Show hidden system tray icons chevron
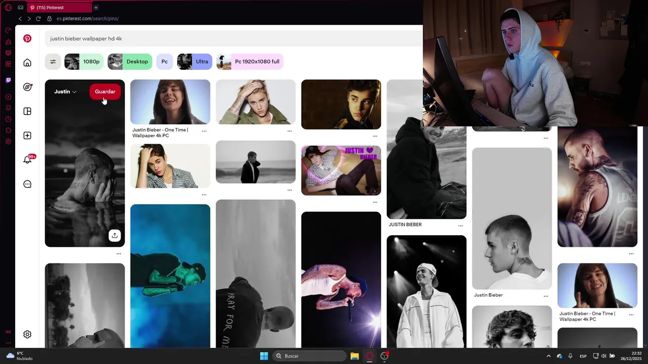This screenshot has height=364, width=648. coord(548,356)
